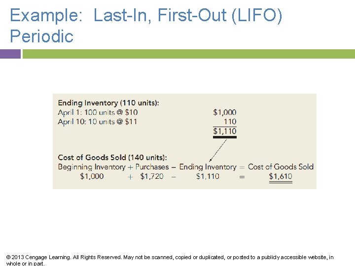Click the $1,720 purchases value
Image resolution: width=355 pixels, height=266 pixels.
click(152, 176)
